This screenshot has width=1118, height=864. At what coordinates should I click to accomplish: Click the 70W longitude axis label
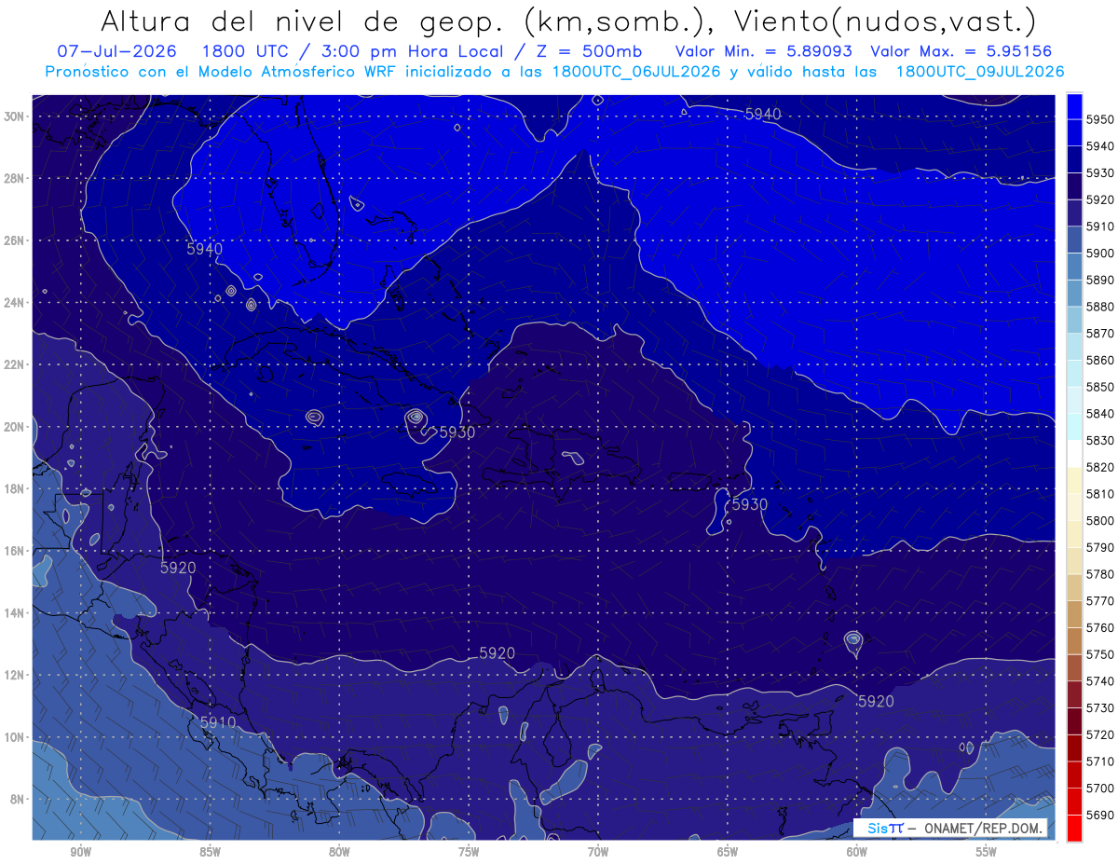pyautogui.click(x=598, y=852)
